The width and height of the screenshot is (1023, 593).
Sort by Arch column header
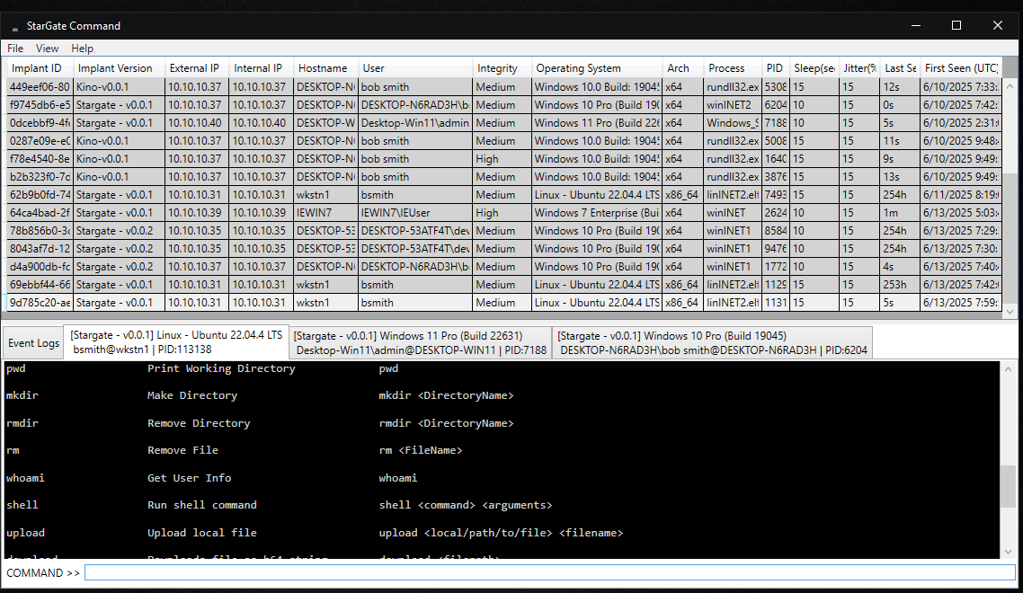[x=682, y=68]
